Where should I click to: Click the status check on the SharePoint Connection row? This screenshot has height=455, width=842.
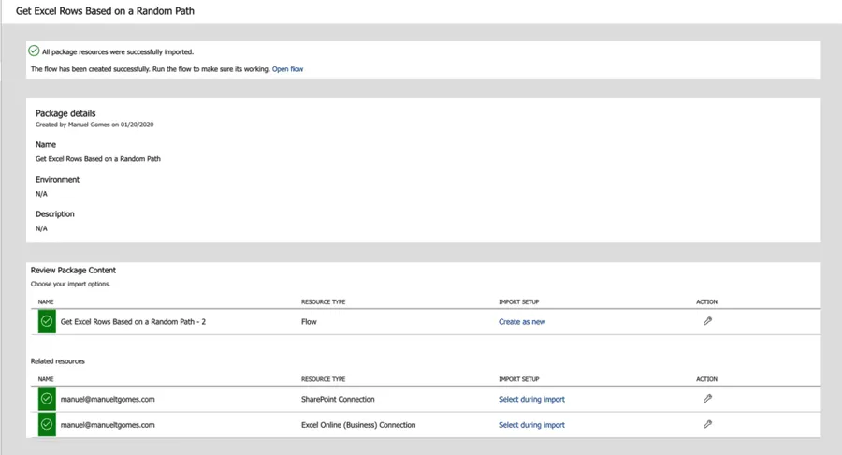[x=46, y=399]
